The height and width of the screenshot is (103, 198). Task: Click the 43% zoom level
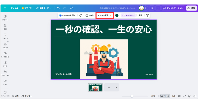(x=153, y=96)
